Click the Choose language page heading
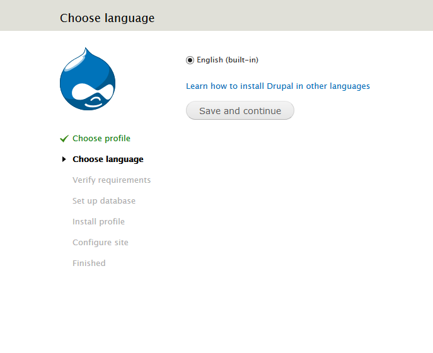This screenshot has height=353, width=433. click(107, 18)
